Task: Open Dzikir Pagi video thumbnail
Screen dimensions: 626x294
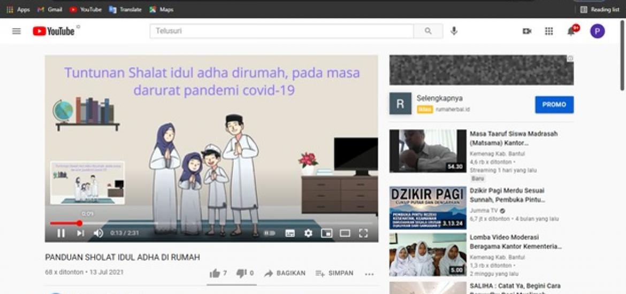Action: [428, 208]
